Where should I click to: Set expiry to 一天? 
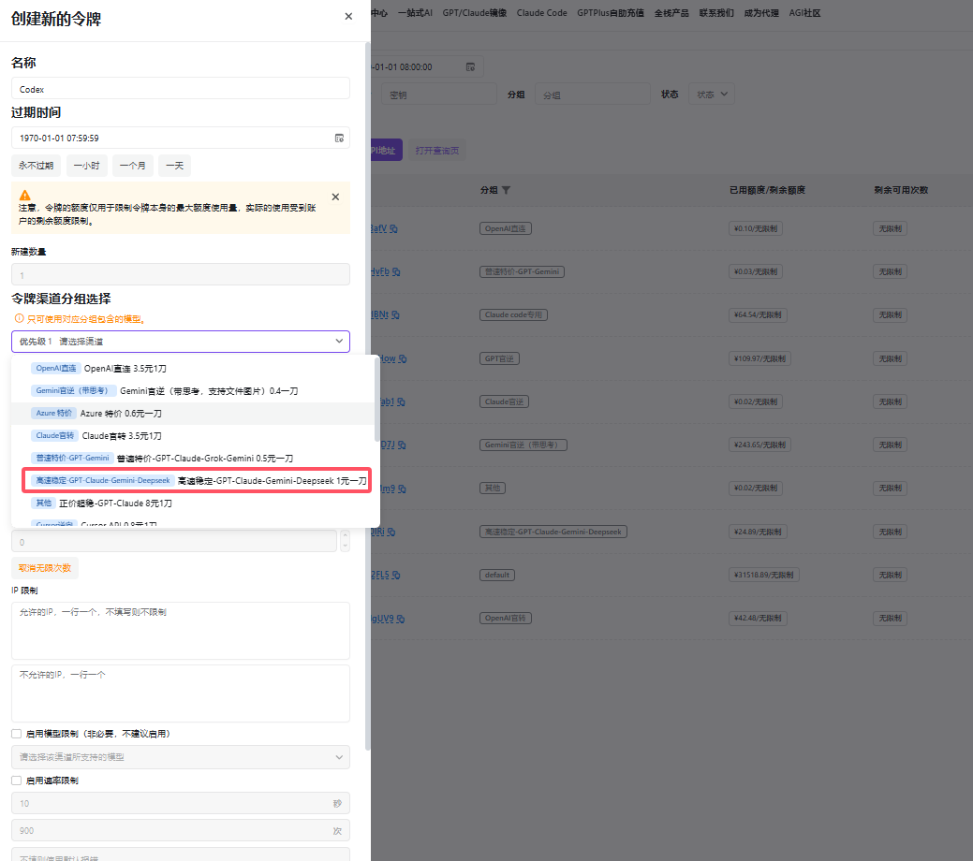coord(174,166)
